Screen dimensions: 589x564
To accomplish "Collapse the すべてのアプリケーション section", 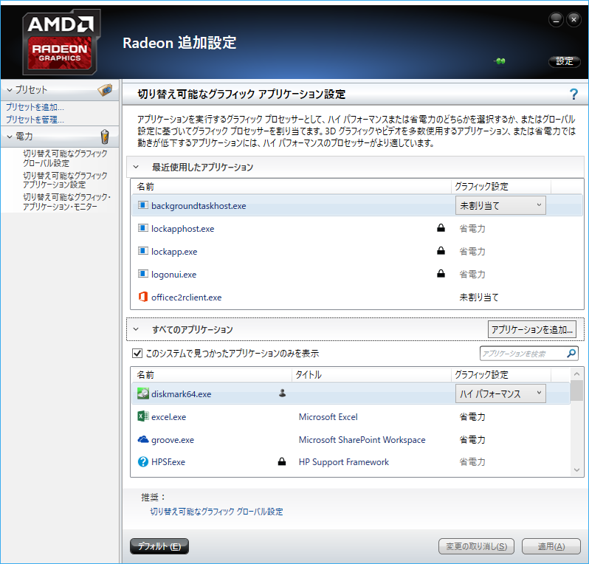I will click(136, 329).
